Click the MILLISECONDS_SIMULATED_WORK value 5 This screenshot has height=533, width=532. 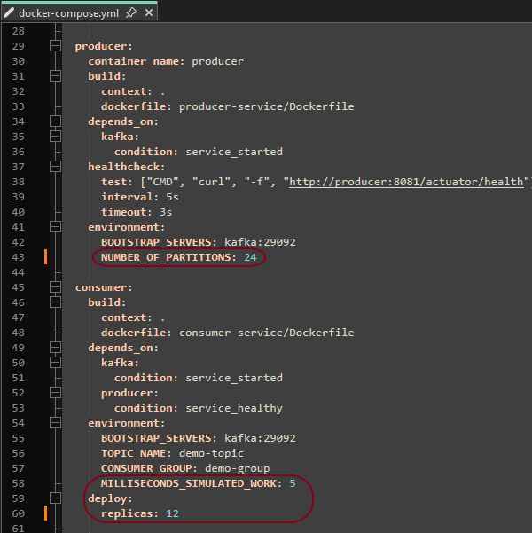pyautogui.click(x=293, y=483)
